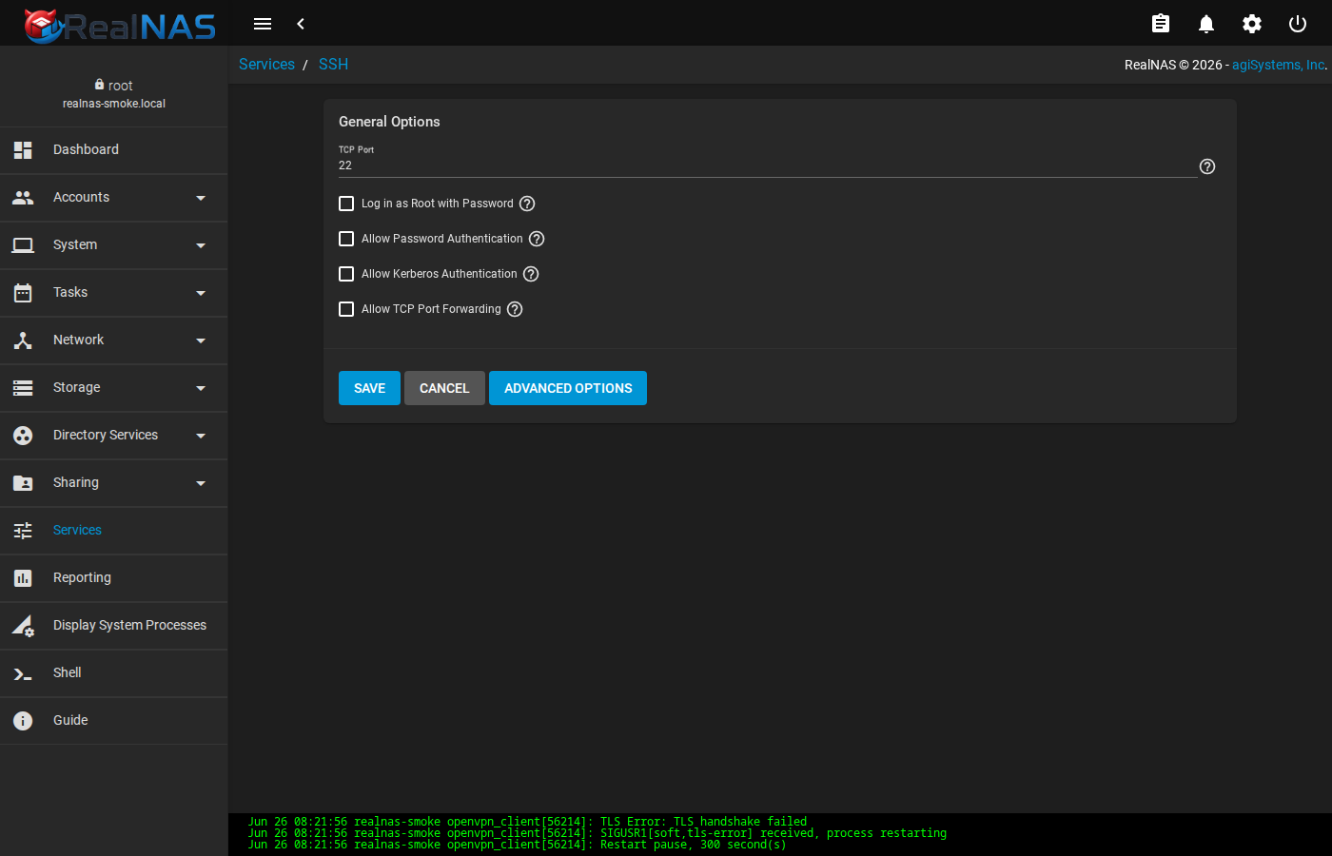Expand the Network menu arrow

click(201, 340)
